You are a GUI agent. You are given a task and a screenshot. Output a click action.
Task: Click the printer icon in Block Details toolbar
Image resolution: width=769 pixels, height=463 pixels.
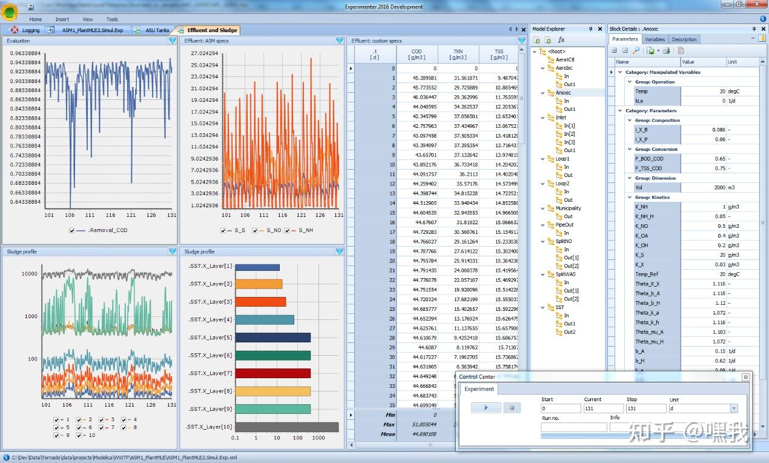click(x=666, y=51)
